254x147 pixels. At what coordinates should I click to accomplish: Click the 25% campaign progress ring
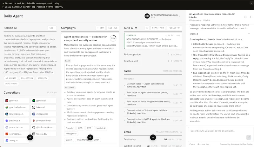coord(113,38)
